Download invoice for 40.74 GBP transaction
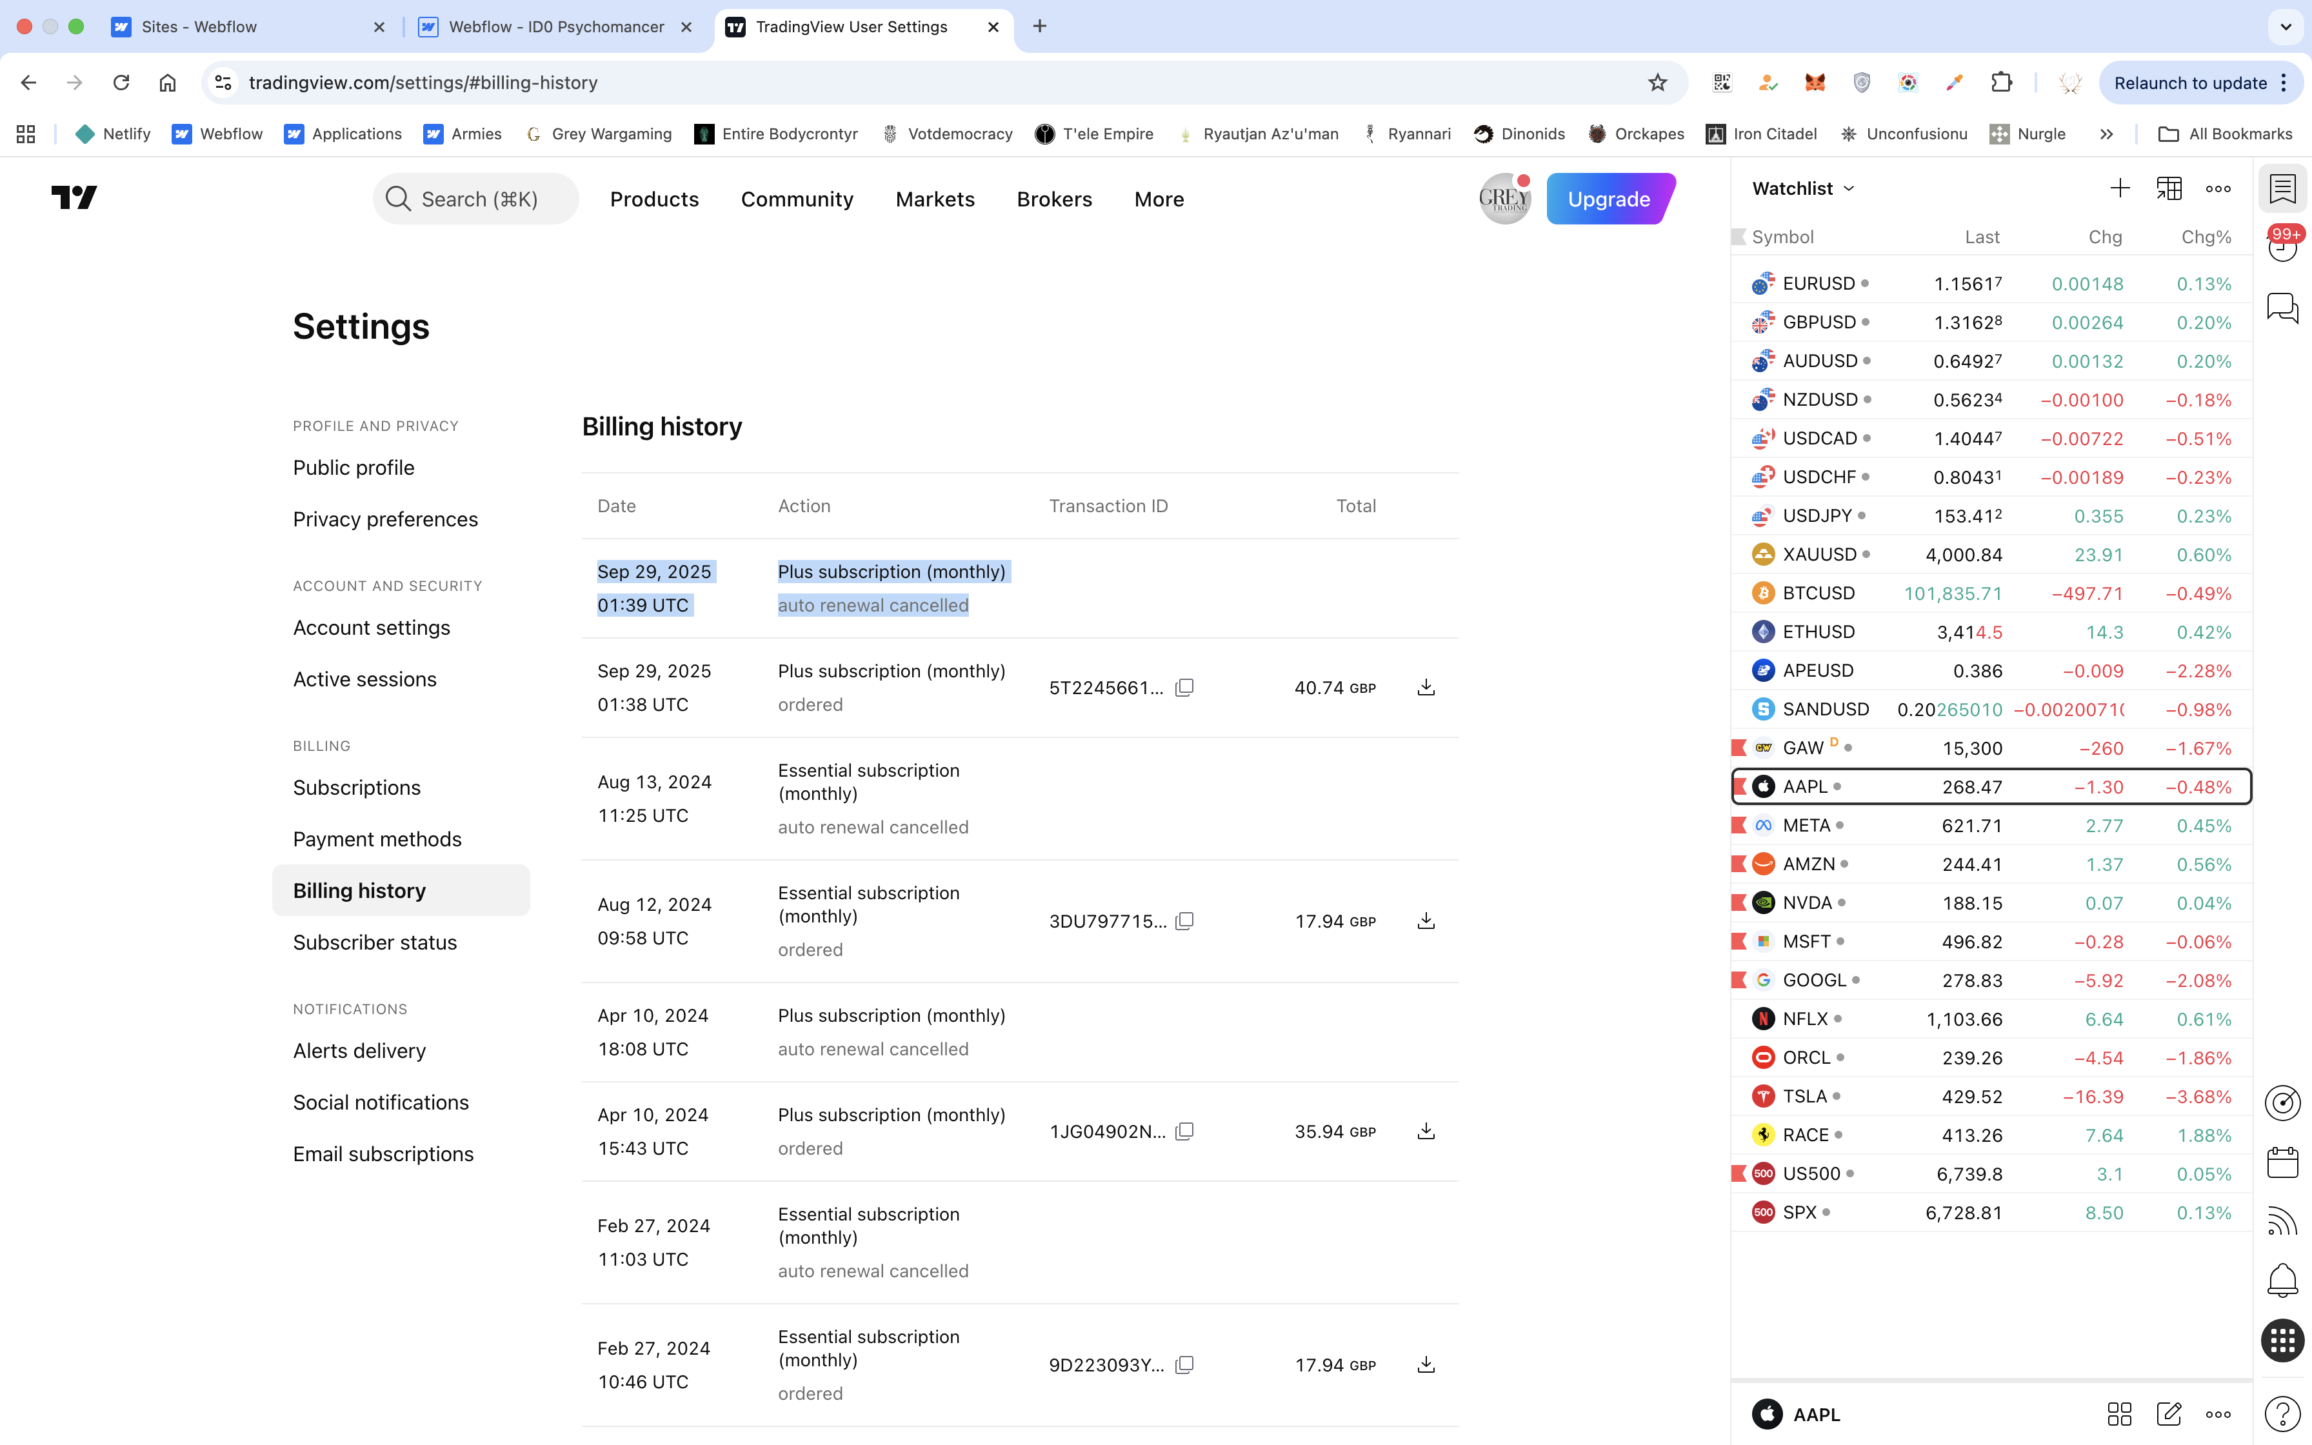 1426,687
